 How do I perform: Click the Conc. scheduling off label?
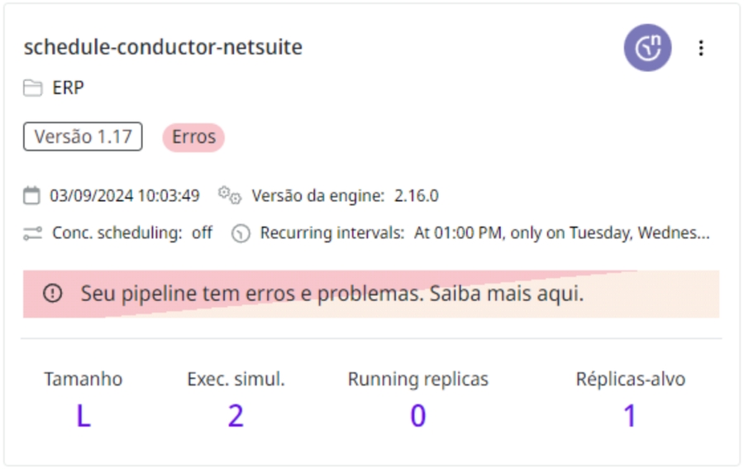[131, 233]
